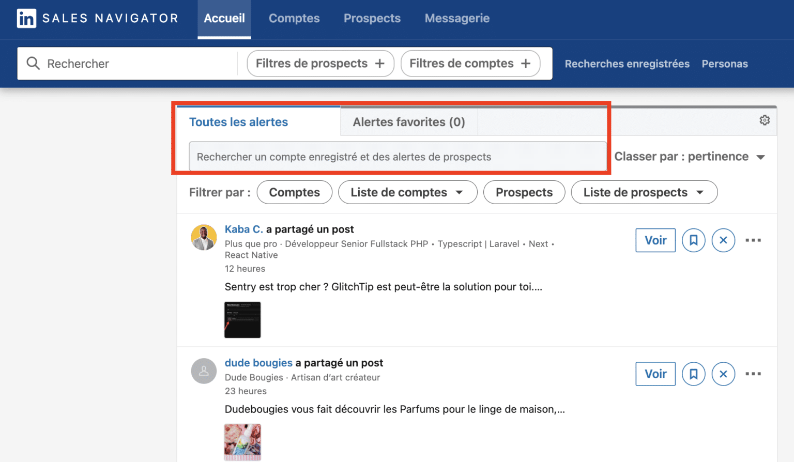Viewport: 794px width, 462px height.
Task: Dismiss the dude bougies alert
Action: point(723,374)
